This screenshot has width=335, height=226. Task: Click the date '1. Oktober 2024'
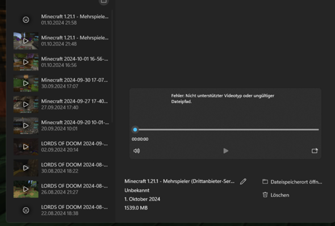(143, 199)
